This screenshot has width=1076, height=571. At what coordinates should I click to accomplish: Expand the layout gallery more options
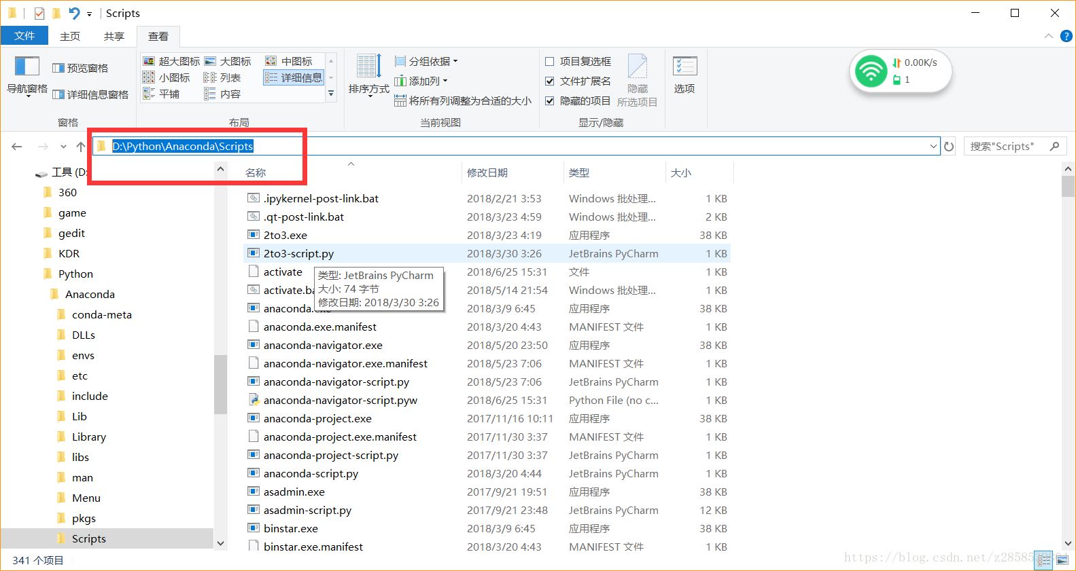coord(331,94)
